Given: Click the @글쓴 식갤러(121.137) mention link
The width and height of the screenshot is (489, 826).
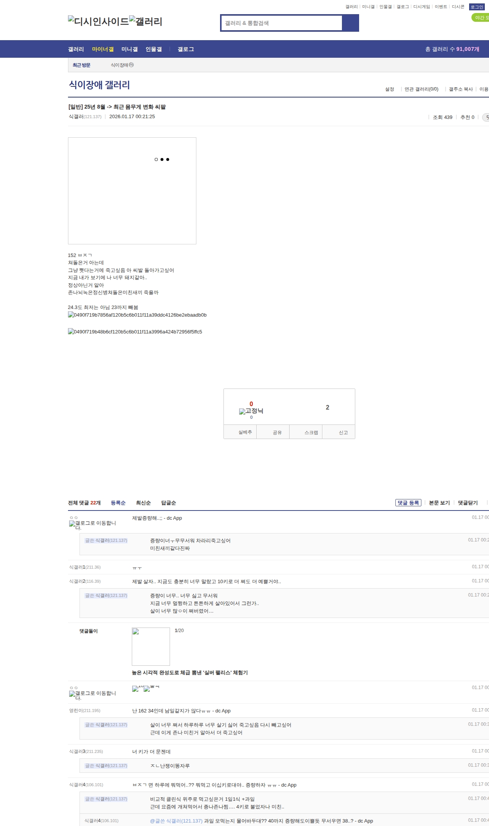Looking at the screenshot, I should pos(176,821).
